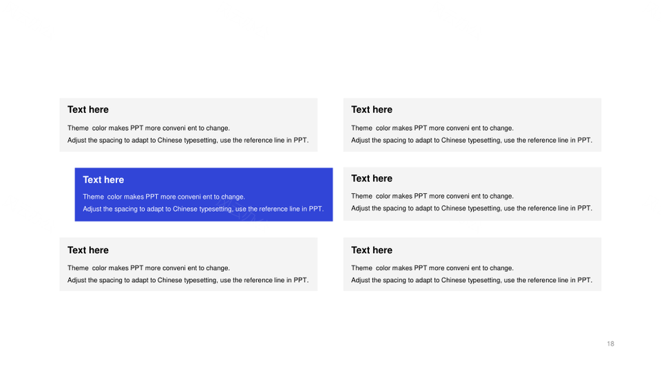Click "Adjust the spacing" line in blue box
Screen dimensions: 661x377
(x=203, y=209)
